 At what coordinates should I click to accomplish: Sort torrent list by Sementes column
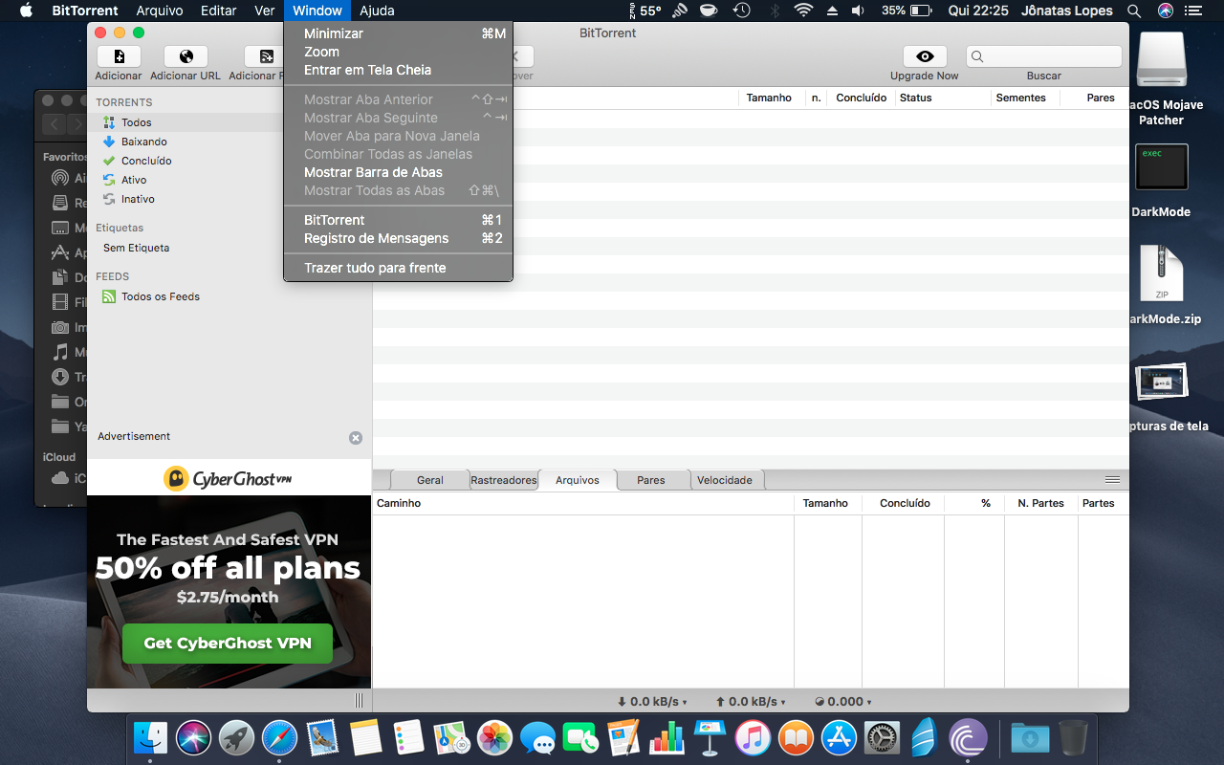click(x=1025, y=98)
